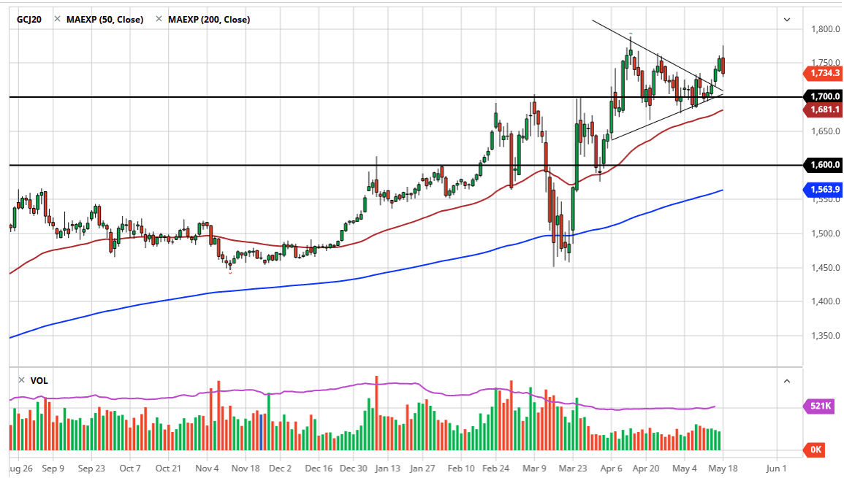The height and width of the screenshot is (478, 844).
Task: Click the Nov 18 date label
Action: tap(246, 469)
